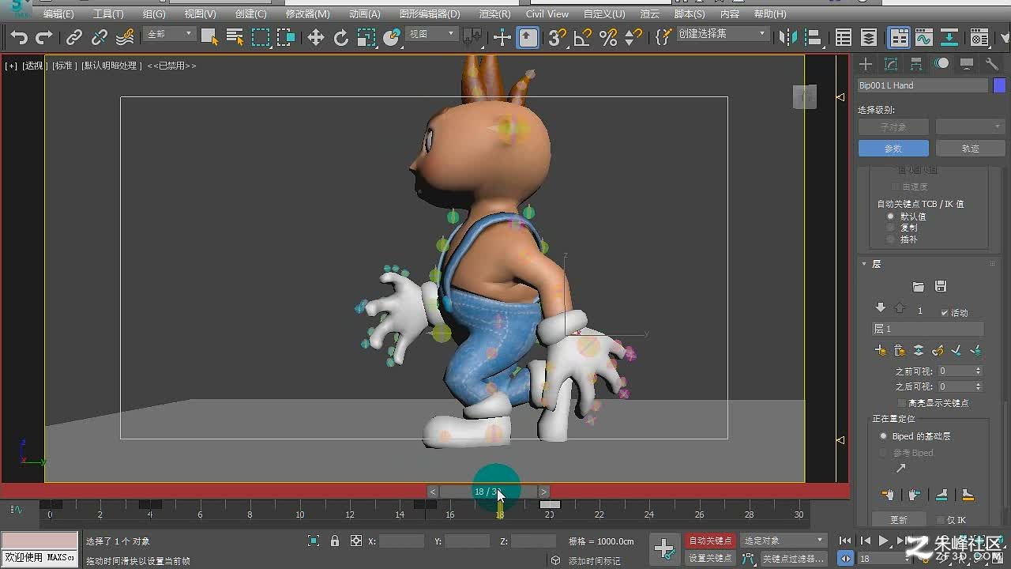Viewport: 1011px width, 569px height.
Task: Open the Display tab in command panel
Action: 967,64
